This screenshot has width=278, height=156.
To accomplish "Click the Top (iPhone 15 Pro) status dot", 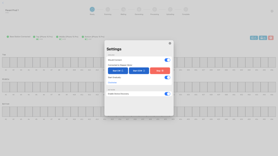I will click(x=34, y=37).
